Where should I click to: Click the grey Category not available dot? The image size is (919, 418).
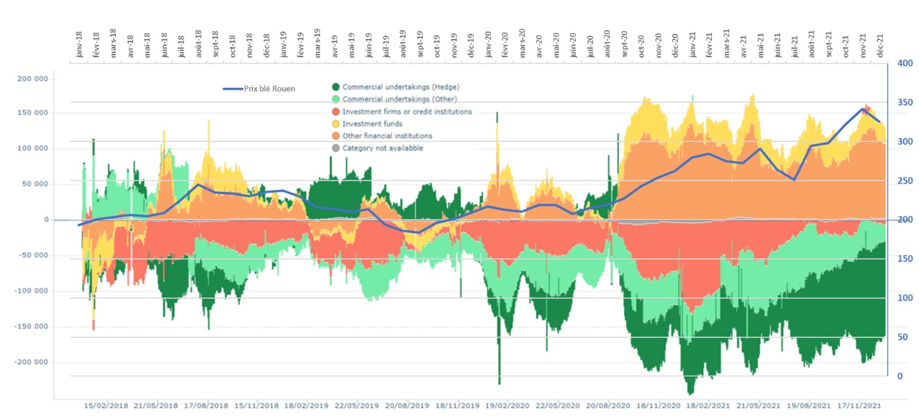pyautogui.click(x=336, y=148)
